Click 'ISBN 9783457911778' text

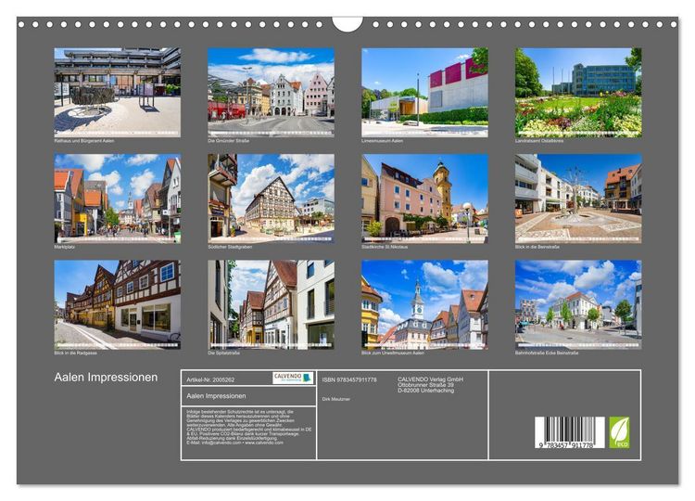[x=349, y=379]
